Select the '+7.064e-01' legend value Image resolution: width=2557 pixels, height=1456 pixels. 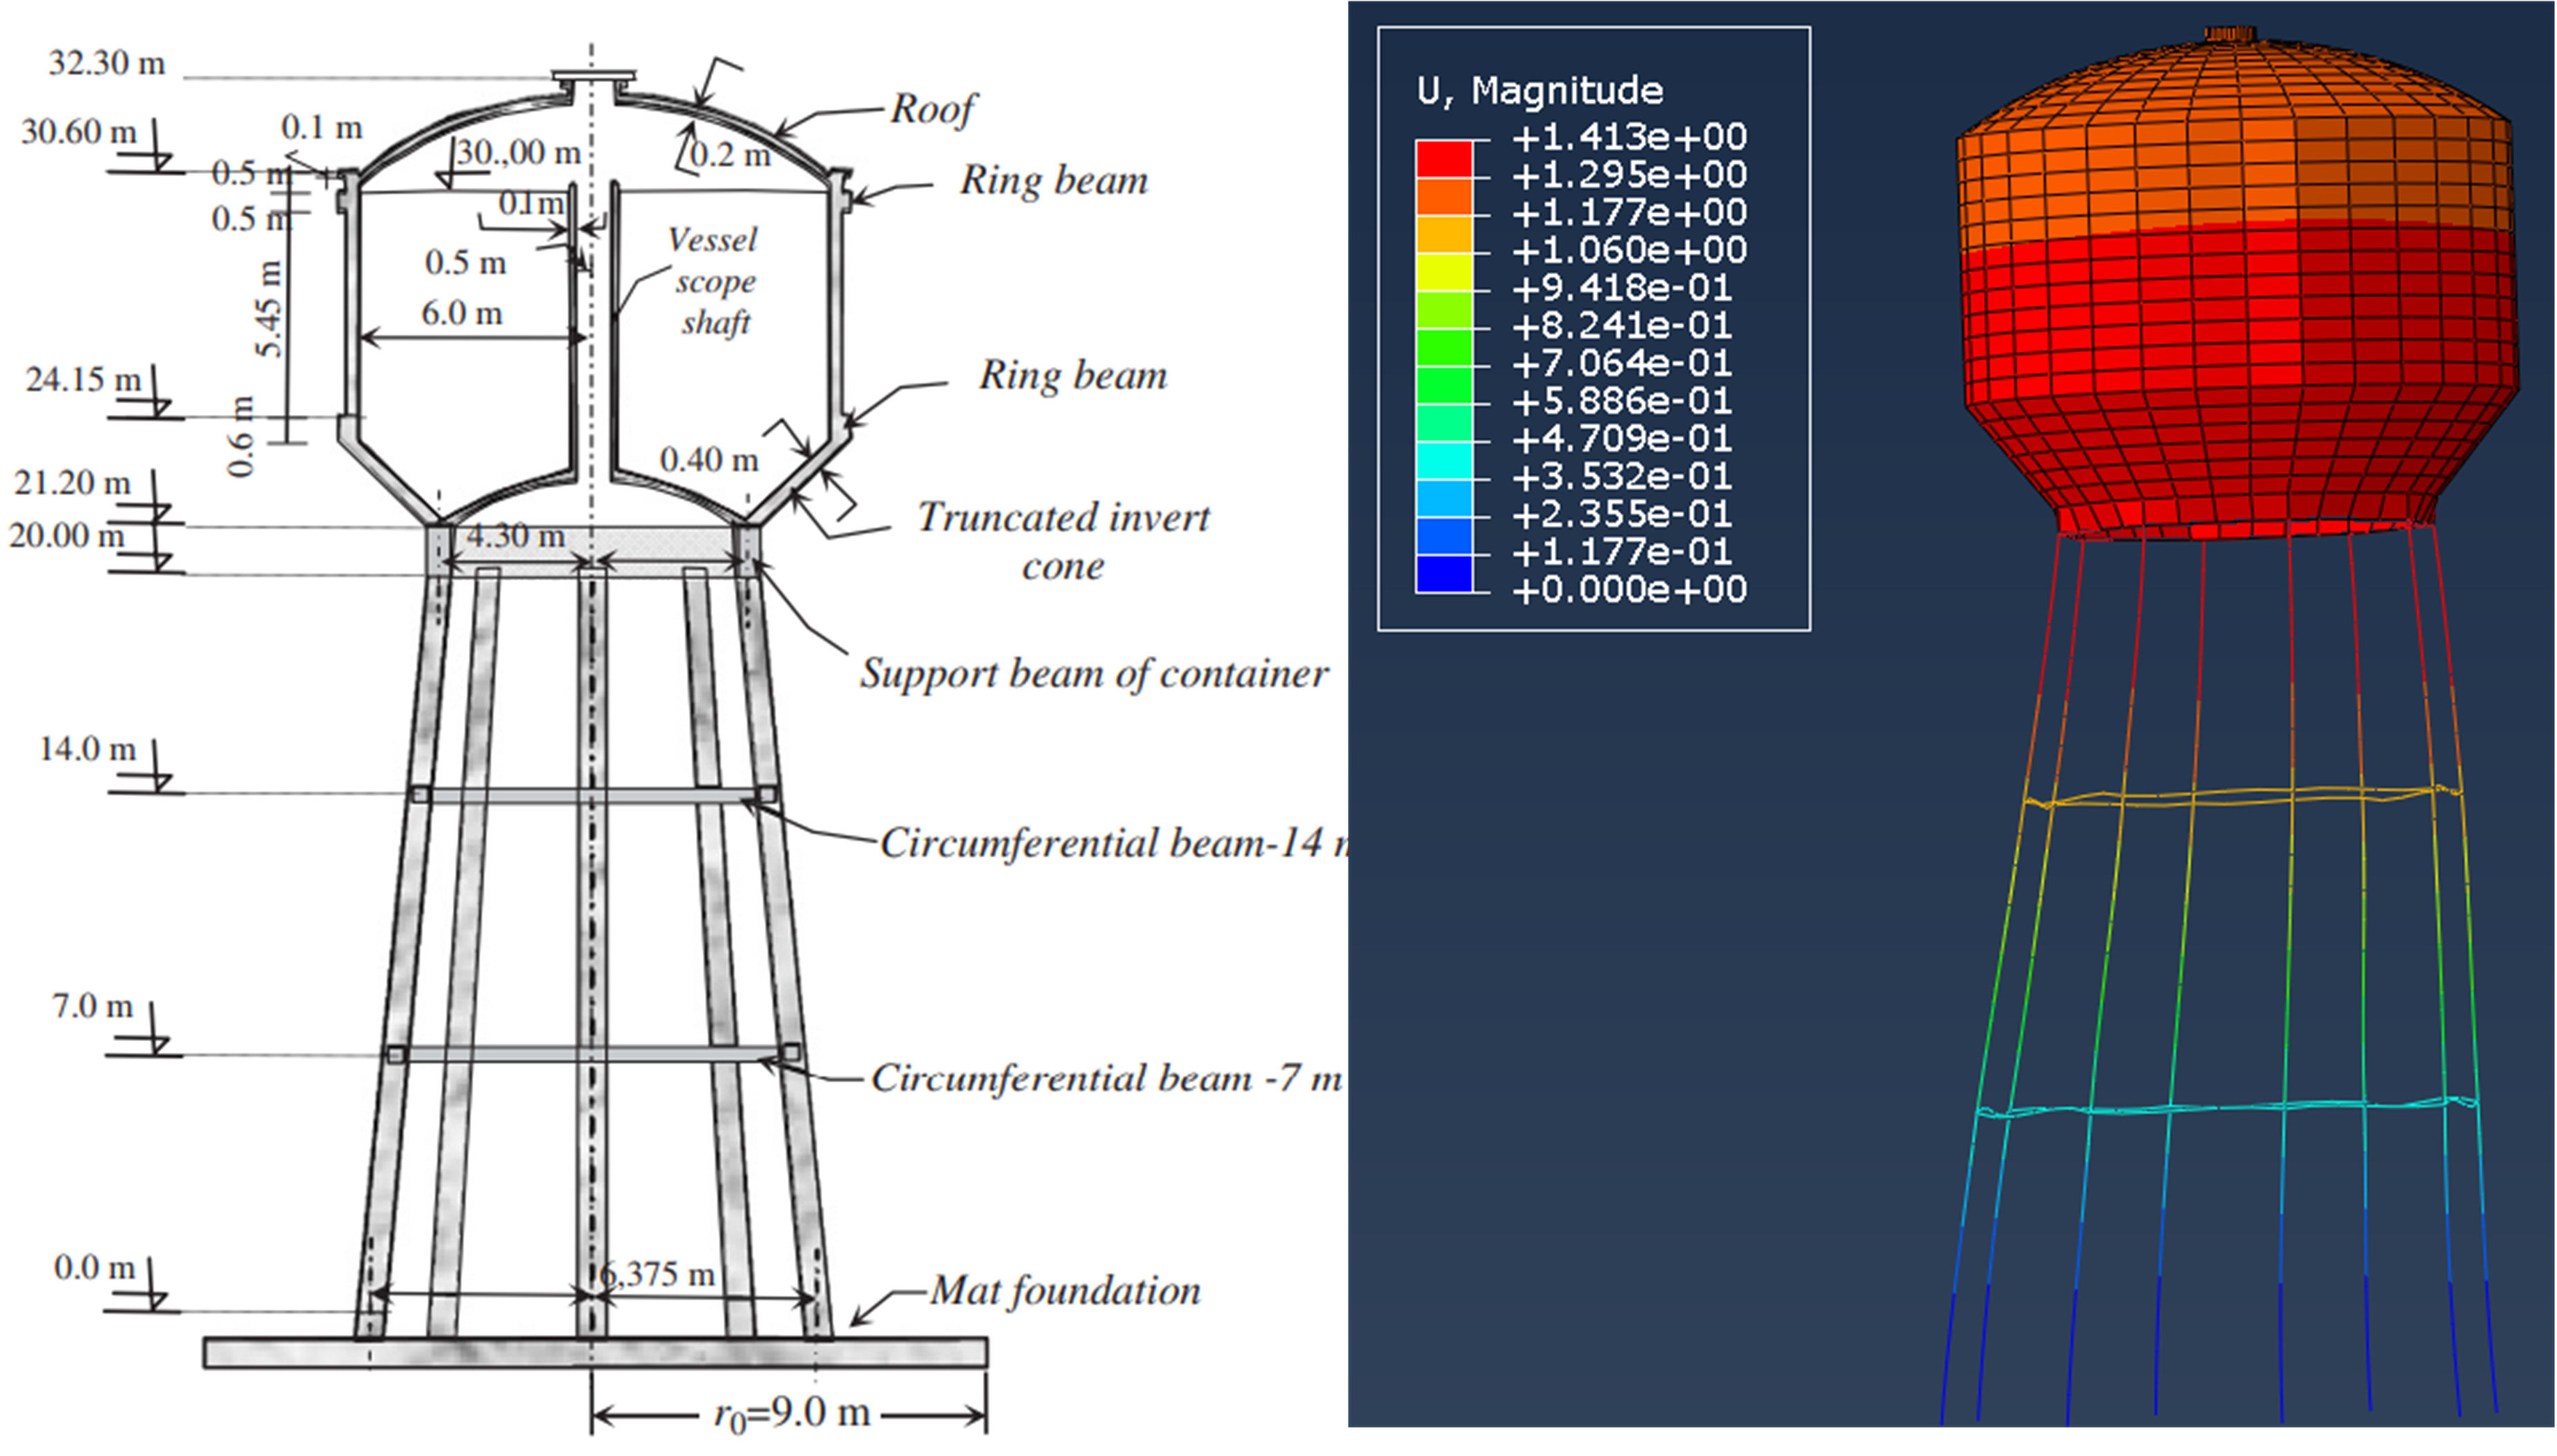click(1621, 363)
